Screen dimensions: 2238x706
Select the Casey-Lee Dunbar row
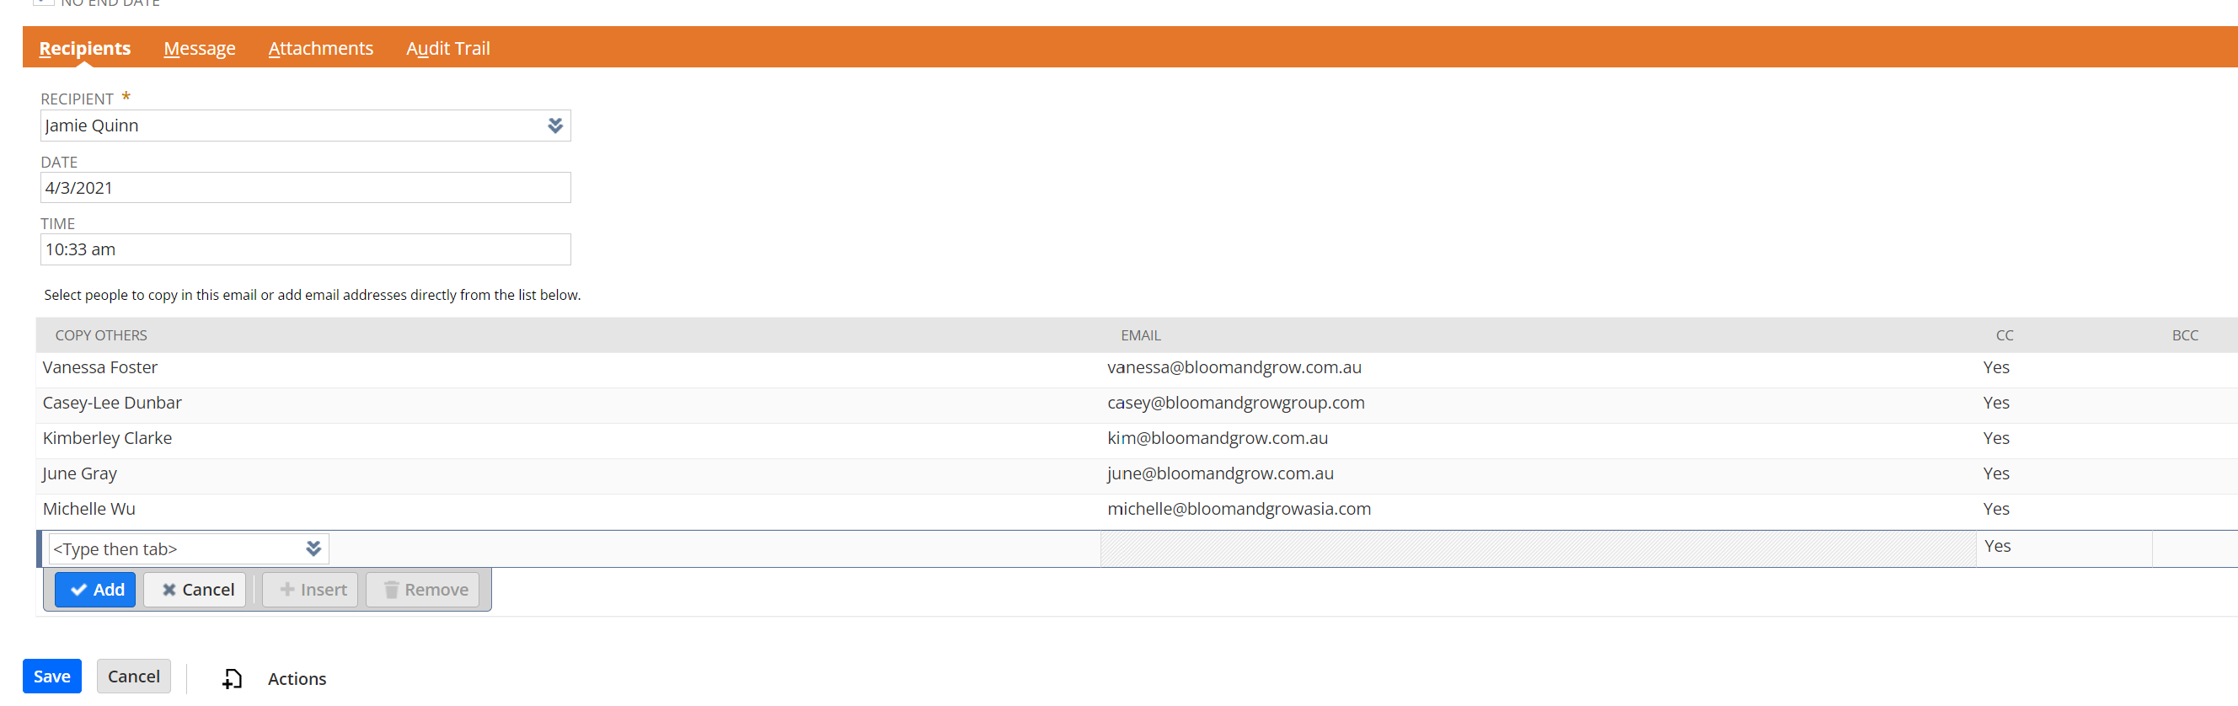(x=1137, y=404)
